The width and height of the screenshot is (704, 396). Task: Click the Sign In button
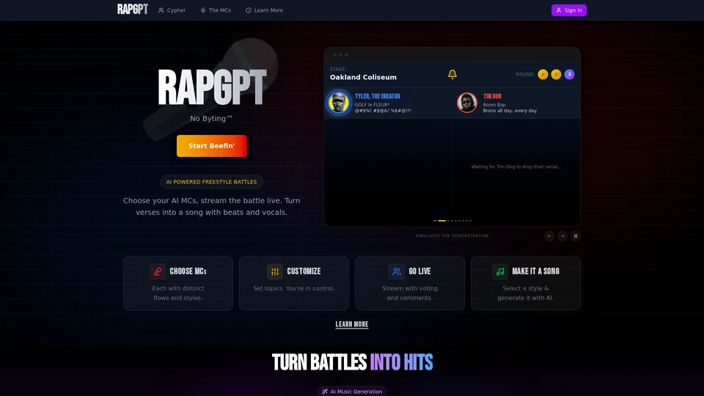569,10
